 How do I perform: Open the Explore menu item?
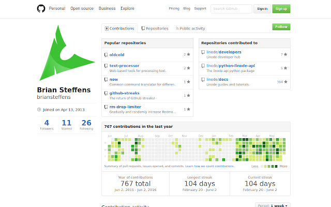point(127,8)
